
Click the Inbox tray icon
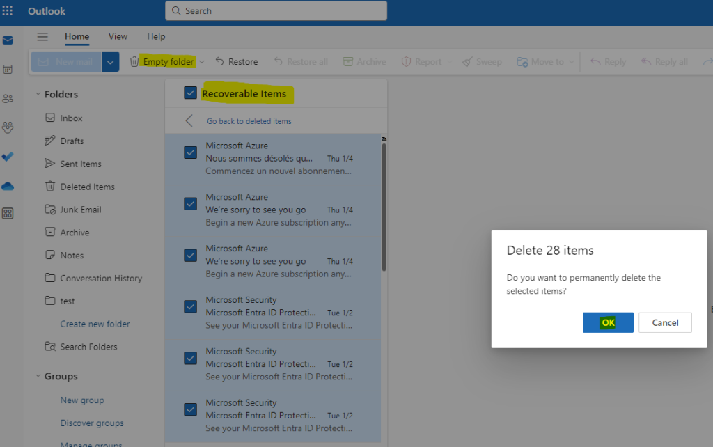[50, 118]
